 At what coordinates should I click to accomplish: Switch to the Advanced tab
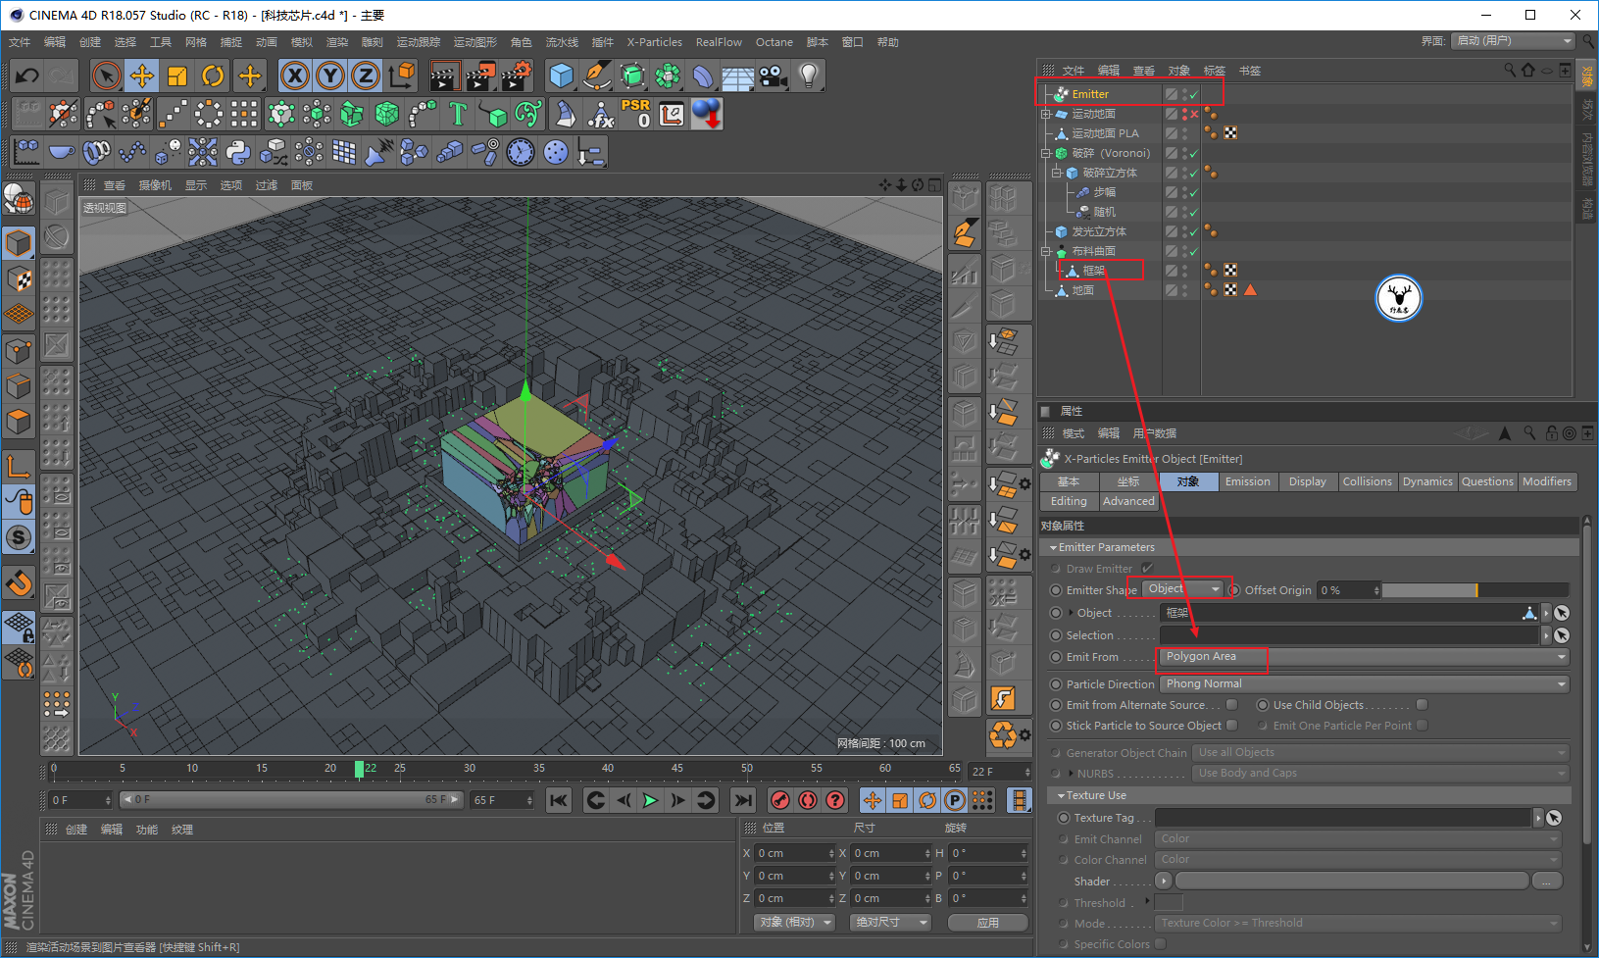1128,501
